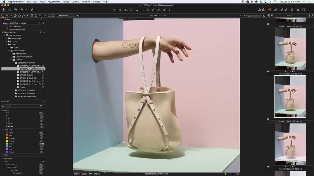Select the Loupe tool
Image resolution: width=314 pixels, height=176 pixels.
pos(126,10)
